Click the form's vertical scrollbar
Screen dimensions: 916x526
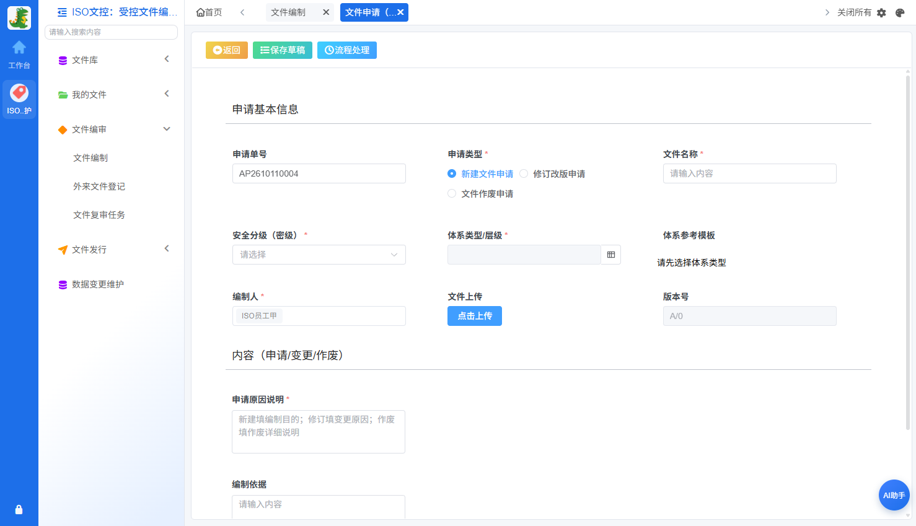pos(908,252)
